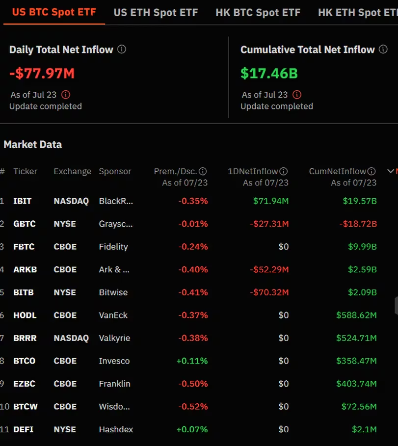Click NYSE exchange in GBTC row
This screenshot has width=398, height=446.
tap(65, 224)
